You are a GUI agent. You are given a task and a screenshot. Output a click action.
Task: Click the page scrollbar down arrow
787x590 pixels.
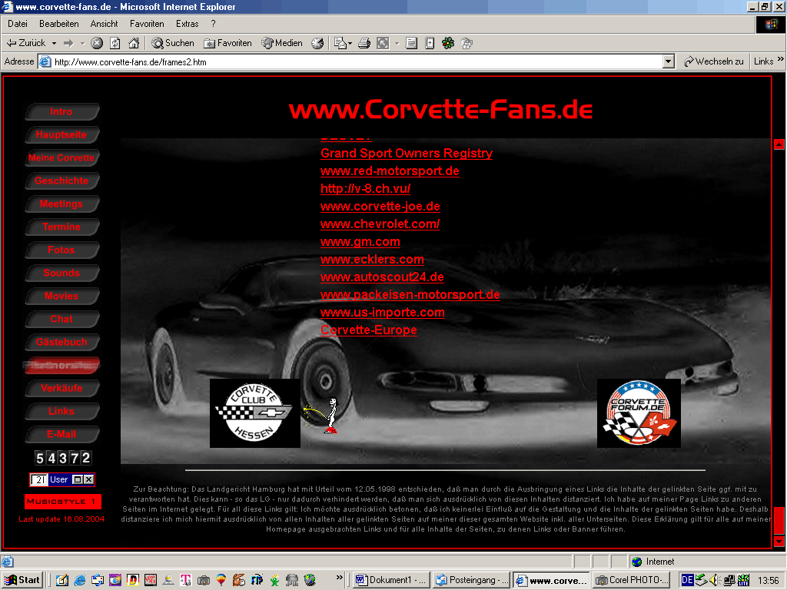779,542
